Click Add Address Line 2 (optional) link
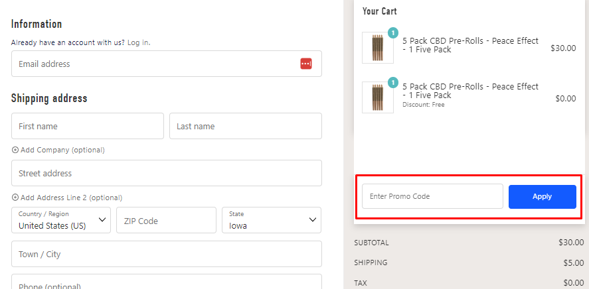Viewport: 589px width, 289px height. 67,198
